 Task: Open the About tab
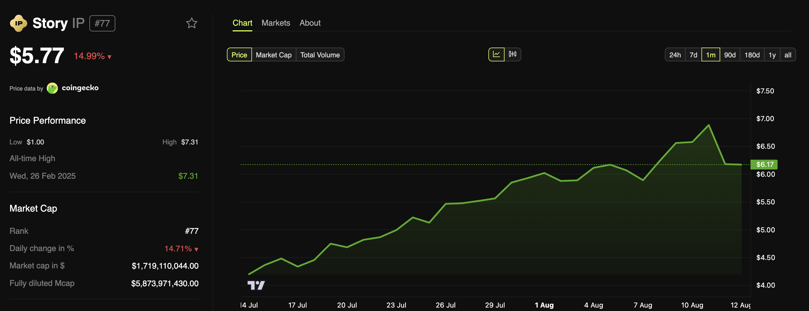click(x=310, y=22)
